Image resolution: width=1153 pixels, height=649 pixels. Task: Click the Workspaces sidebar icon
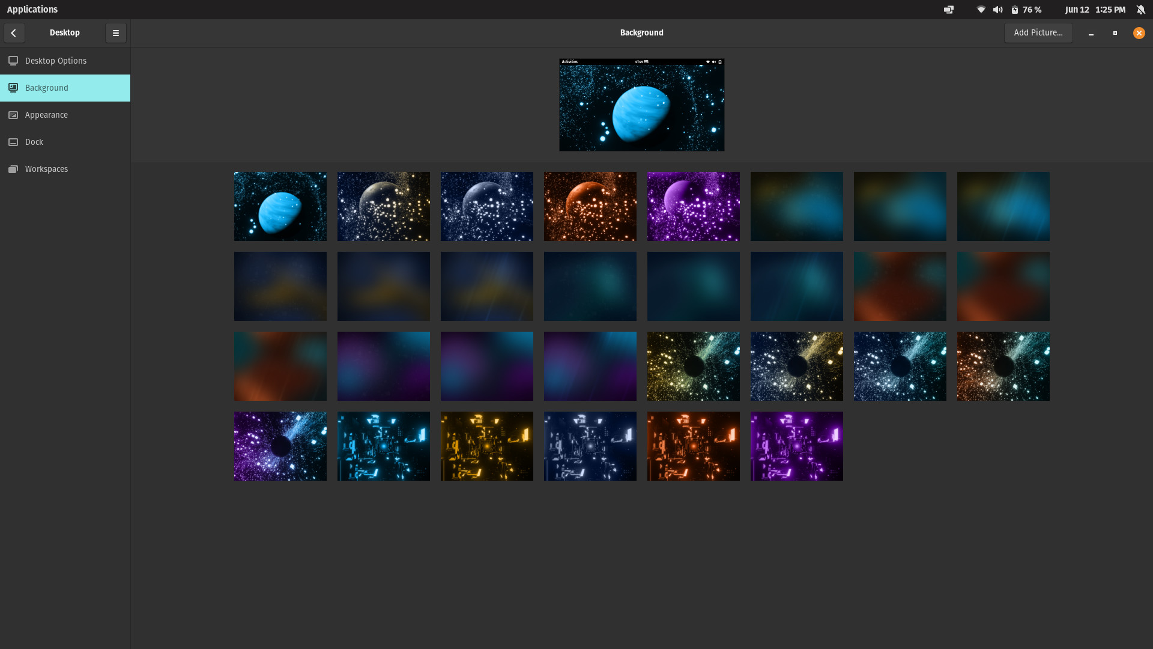point(13,169)
